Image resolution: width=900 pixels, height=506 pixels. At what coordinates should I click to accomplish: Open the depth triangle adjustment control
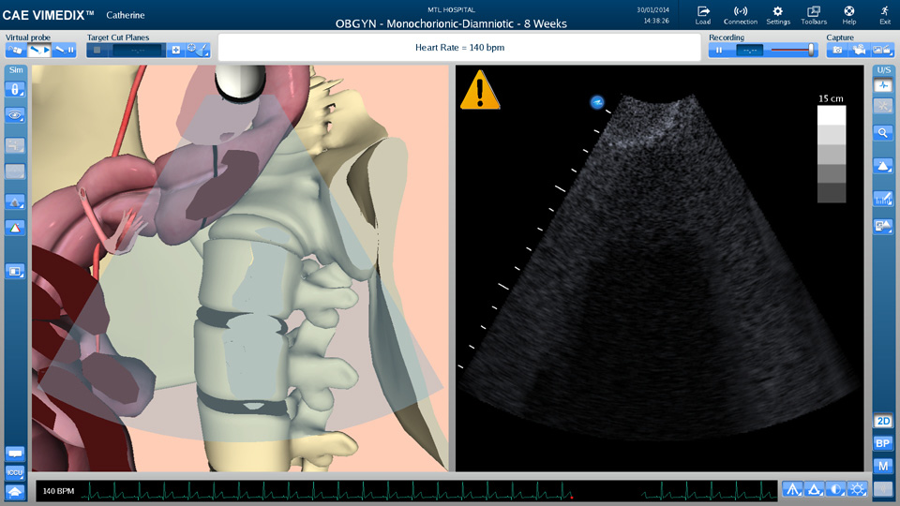[815, 489]
